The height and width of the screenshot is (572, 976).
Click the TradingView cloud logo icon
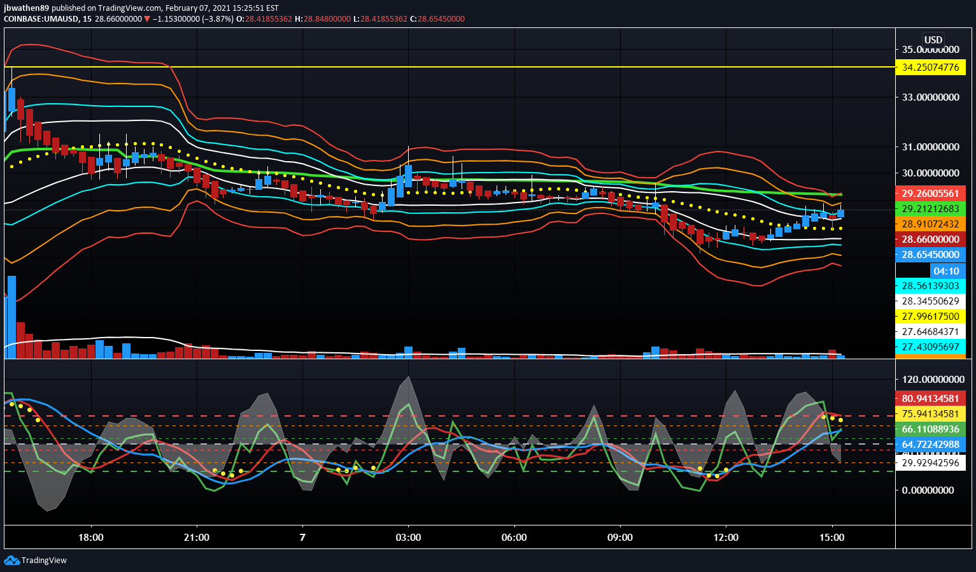click(x=11, y=560)
